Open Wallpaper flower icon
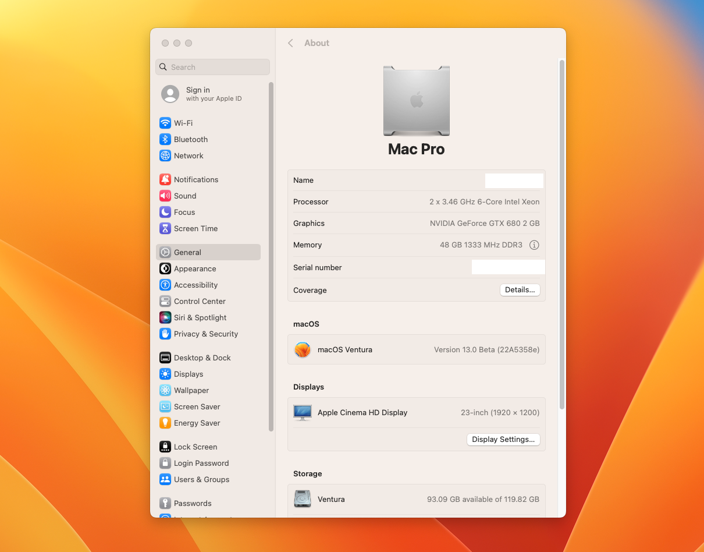The image size is (704, 552). click(x=165, y=390)
